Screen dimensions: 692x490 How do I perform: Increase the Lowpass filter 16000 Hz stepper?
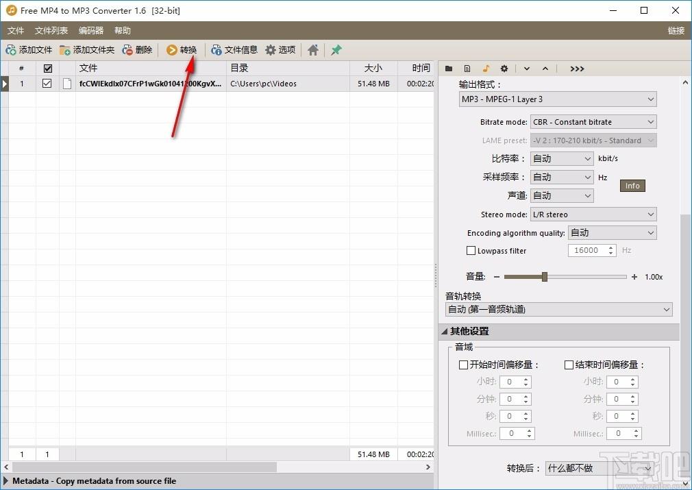coord(610,247)
